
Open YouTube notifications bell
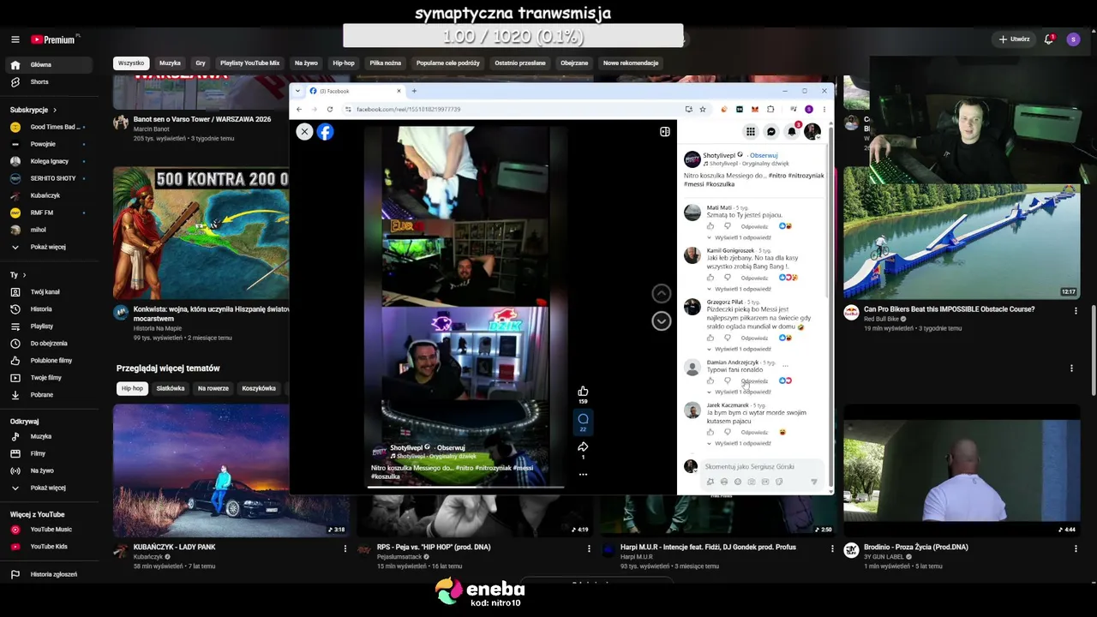(x=1049, y=39)
